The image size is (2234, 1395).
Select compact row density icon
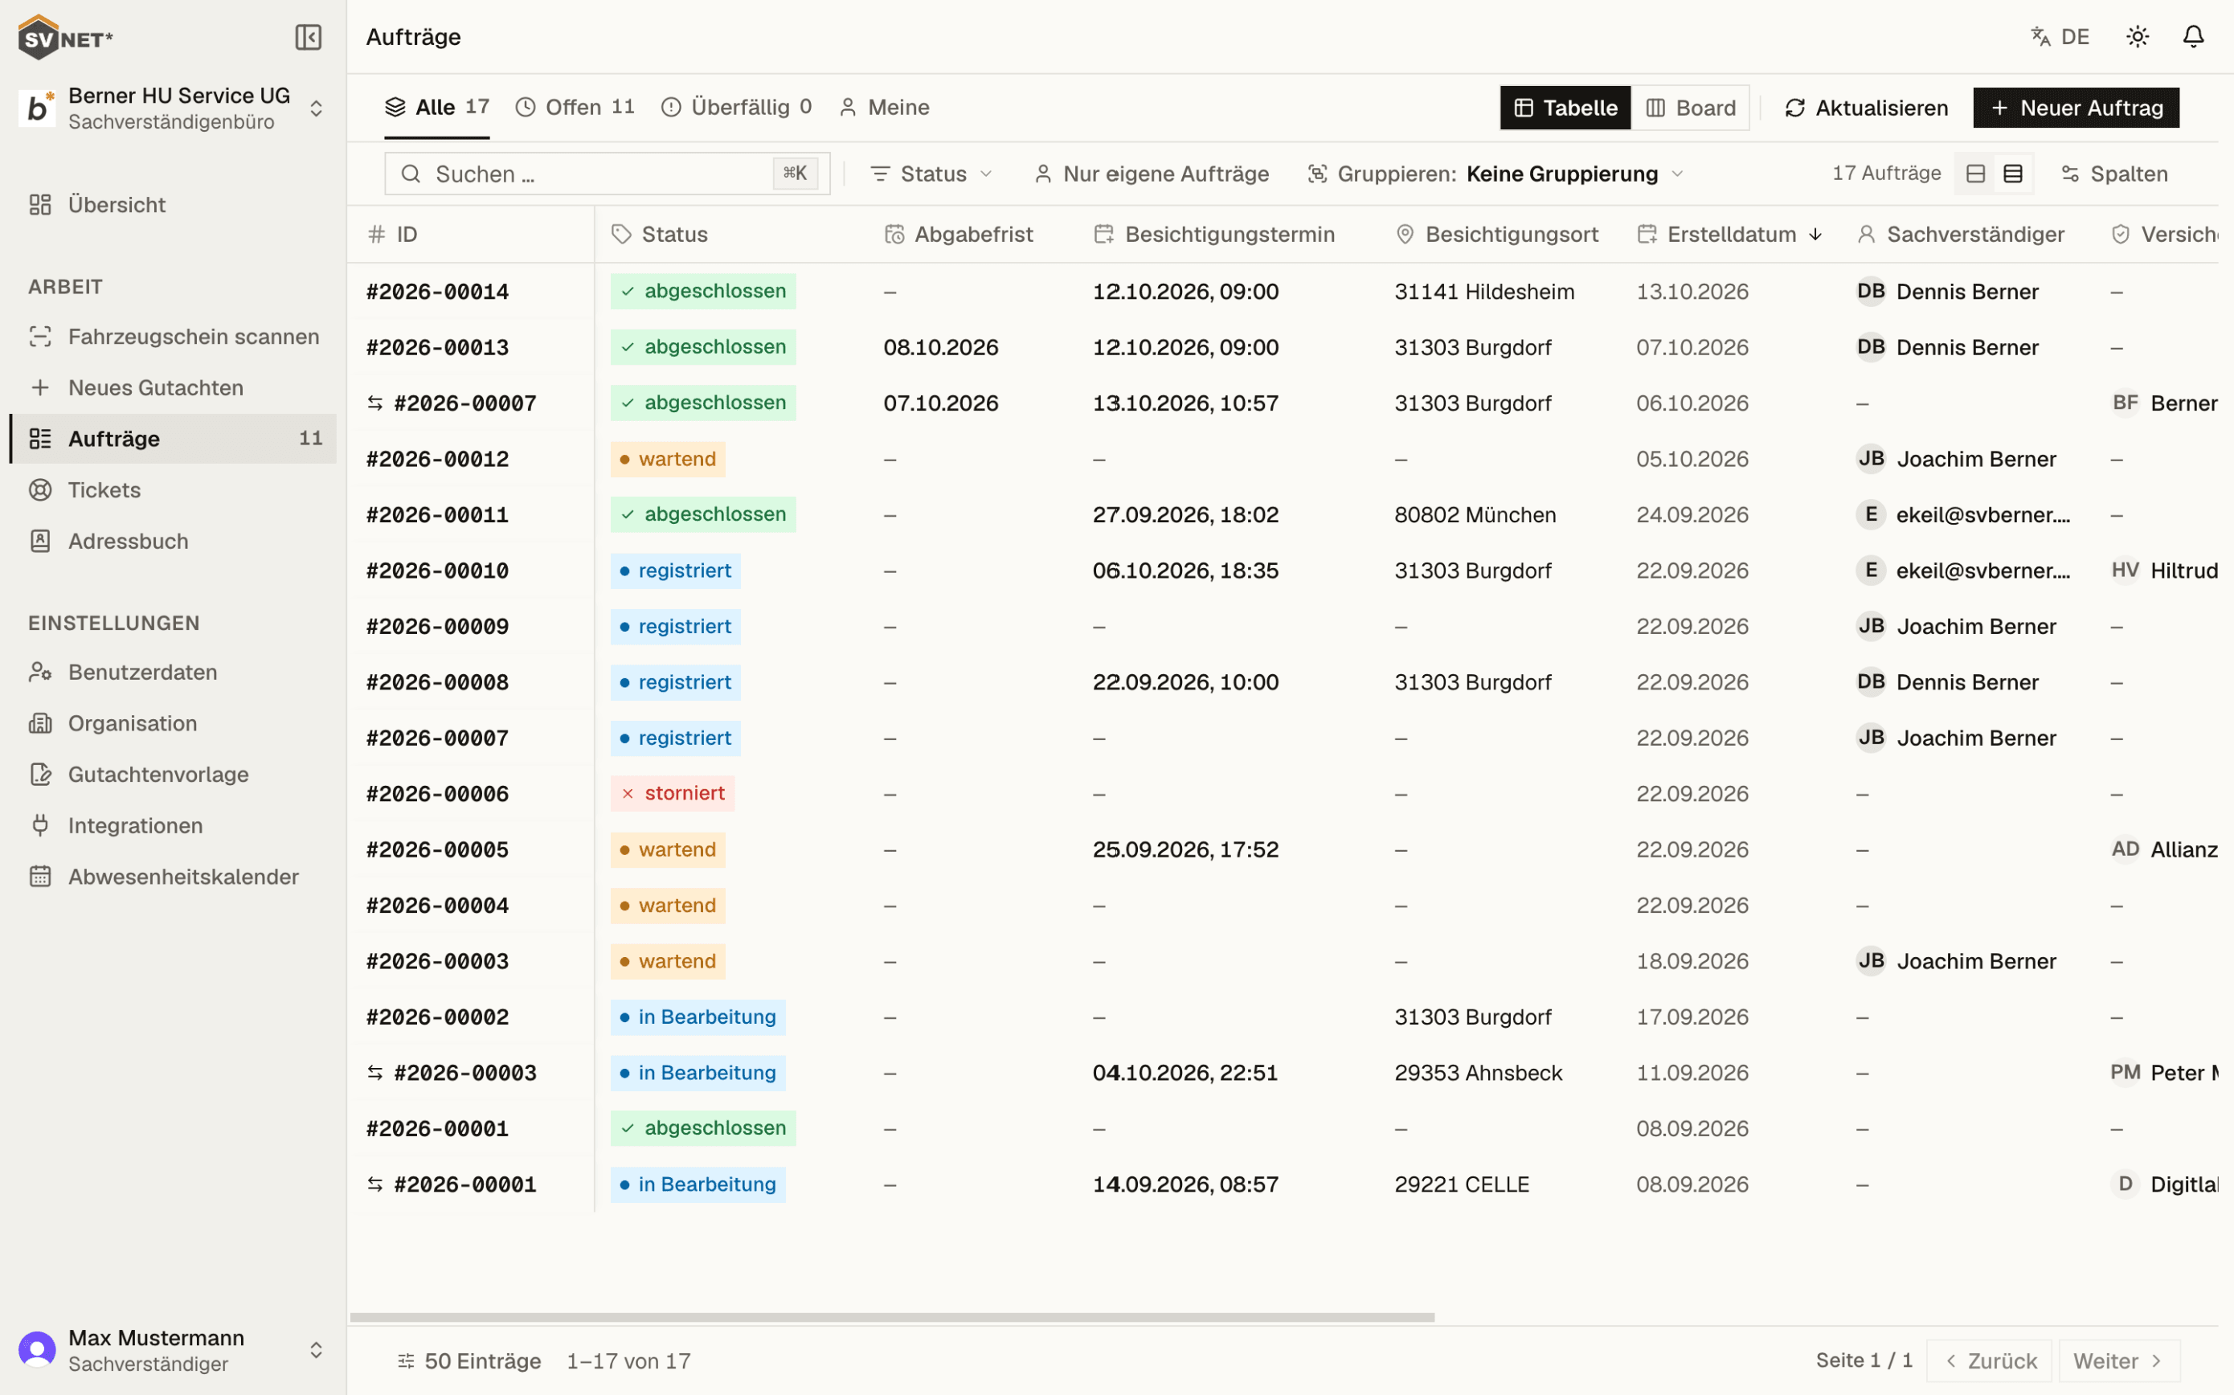(2013, 174)
